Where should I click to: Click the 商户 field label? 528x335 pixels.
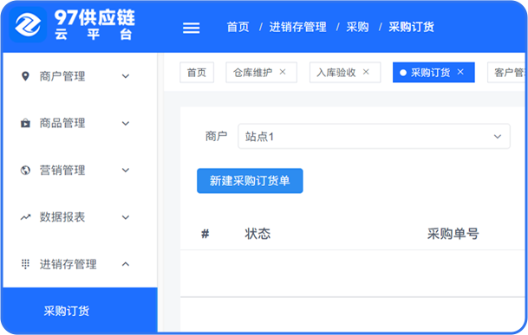[x=216, y=136]
